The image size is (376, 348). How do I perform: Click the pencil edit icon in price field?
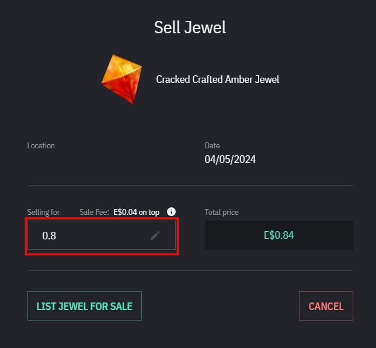pyautogui.click(x=155, y=235)
